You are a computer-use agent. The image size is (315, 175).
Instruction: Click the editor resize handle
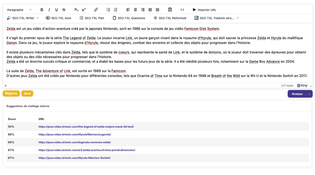tap(311, 86)
